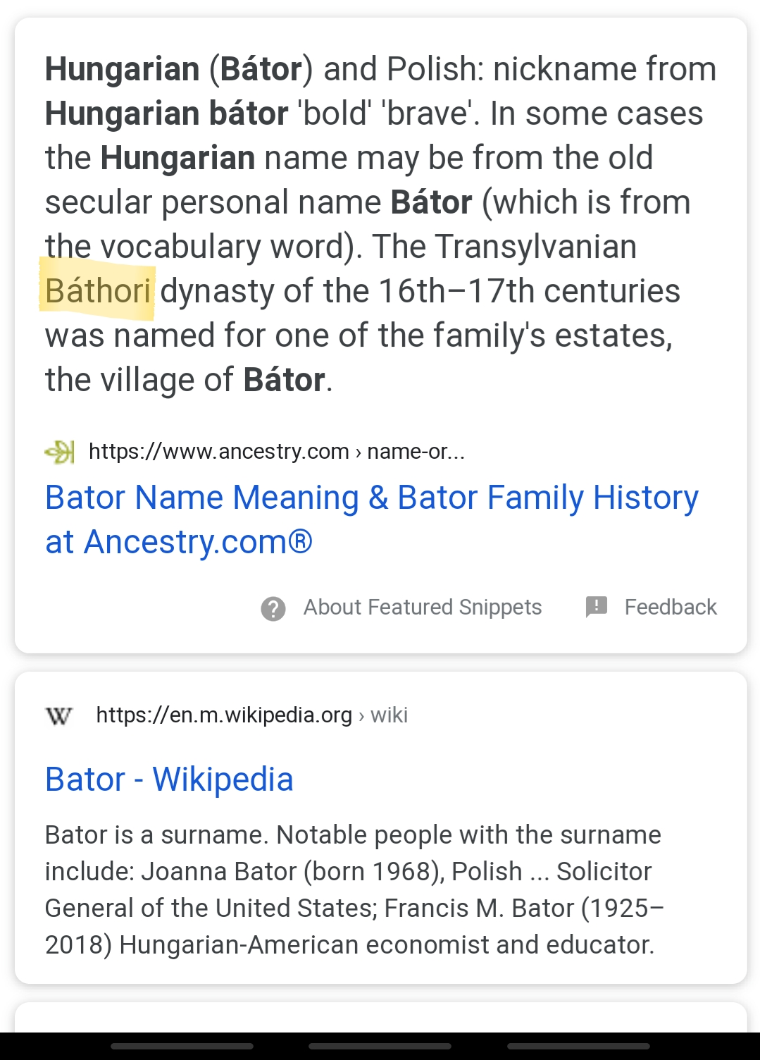Image resolution: width=760 pixels, height=1060 pixels.
Task: Tap the partially visible result card at bottom
Action: 380,1017
